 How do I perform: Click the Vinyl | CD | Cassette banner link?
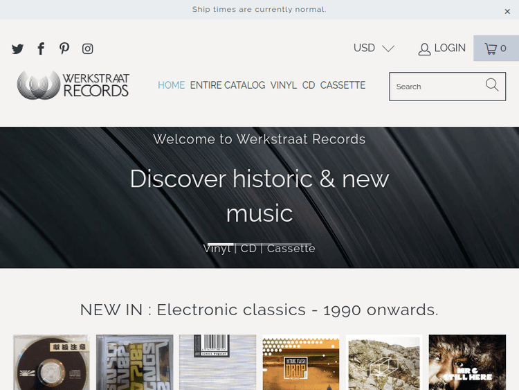click(259, 249)
